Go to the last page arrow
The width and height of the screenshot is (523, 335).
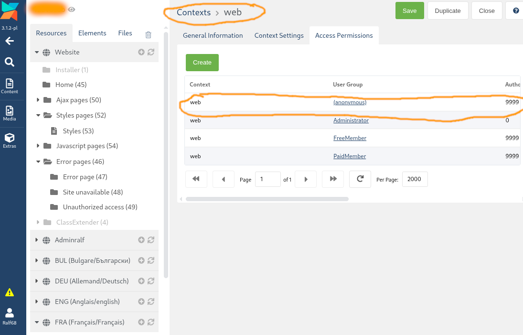[x=333, y=179]
